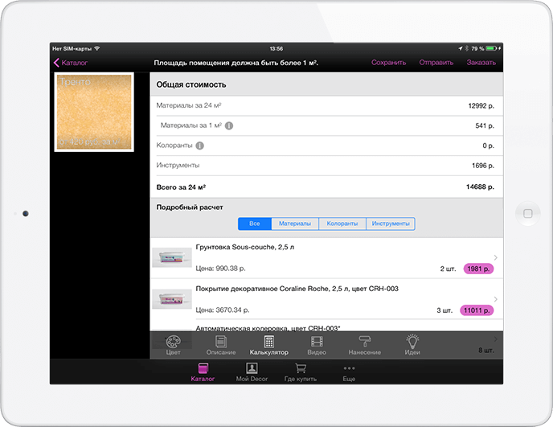Open the Цвет color palette tab
Screen dimensions: 553x427
(174, 344)
